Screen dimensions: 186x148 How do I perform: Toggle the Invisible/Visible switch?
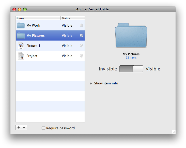[x=131, y=69]
